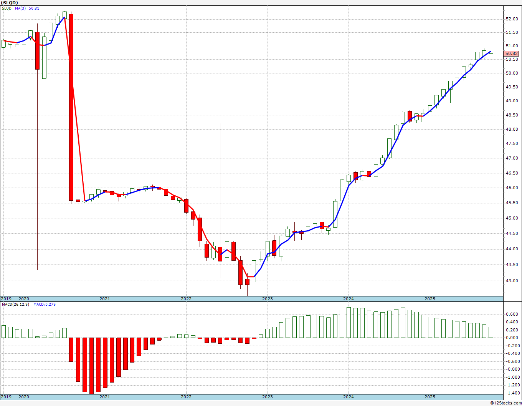
Task: Select the MACD:0.279 value readout
Action: pos(45,304)
